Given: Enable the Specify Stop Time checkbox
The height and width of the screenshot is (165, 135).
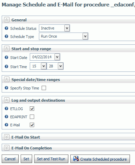Looking at the screenshot, I should [x=44, y=88].
